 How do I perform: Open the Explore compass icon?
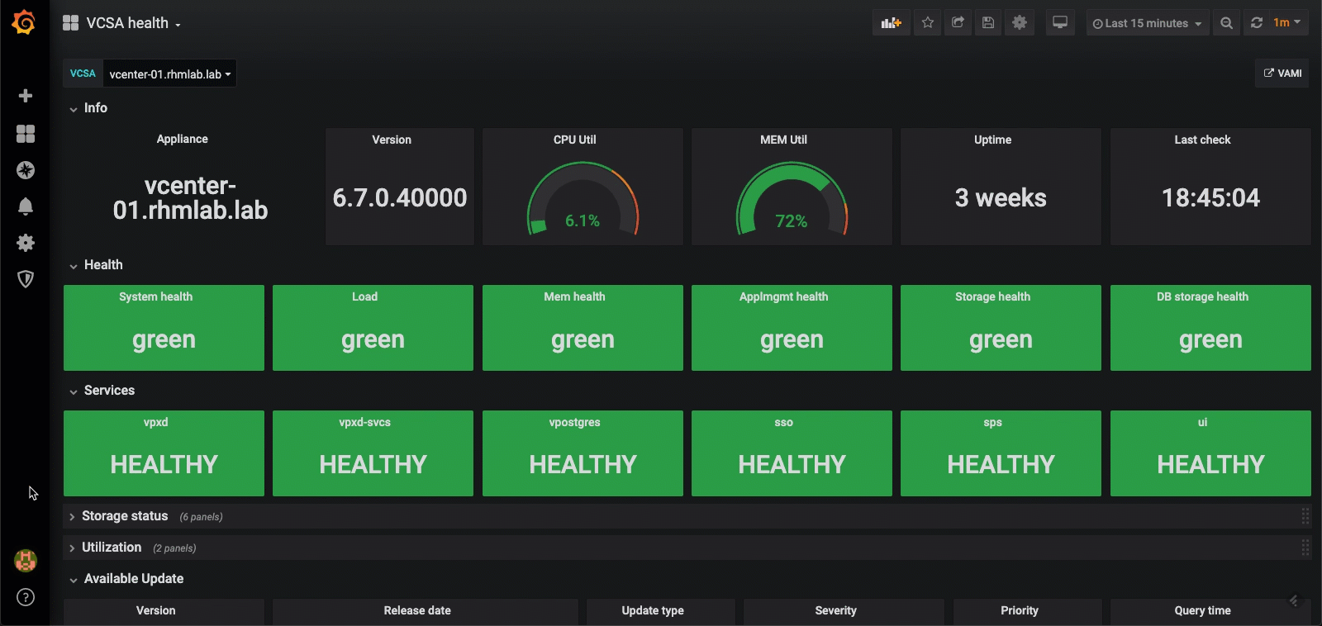point(26,170)
